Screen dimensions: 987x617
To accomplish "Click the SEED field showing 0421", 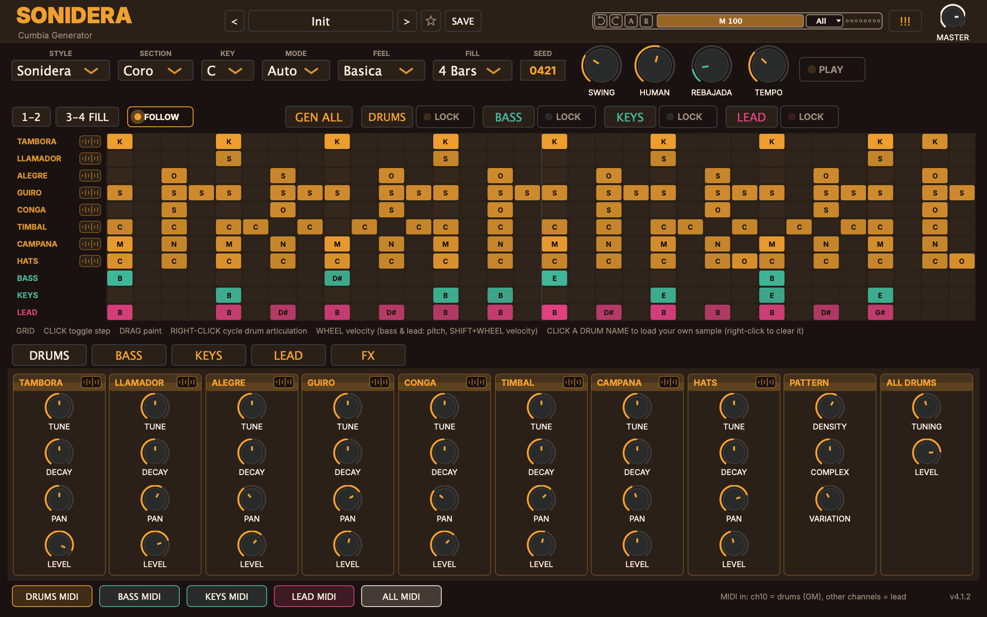I will [x=543, y=71].
